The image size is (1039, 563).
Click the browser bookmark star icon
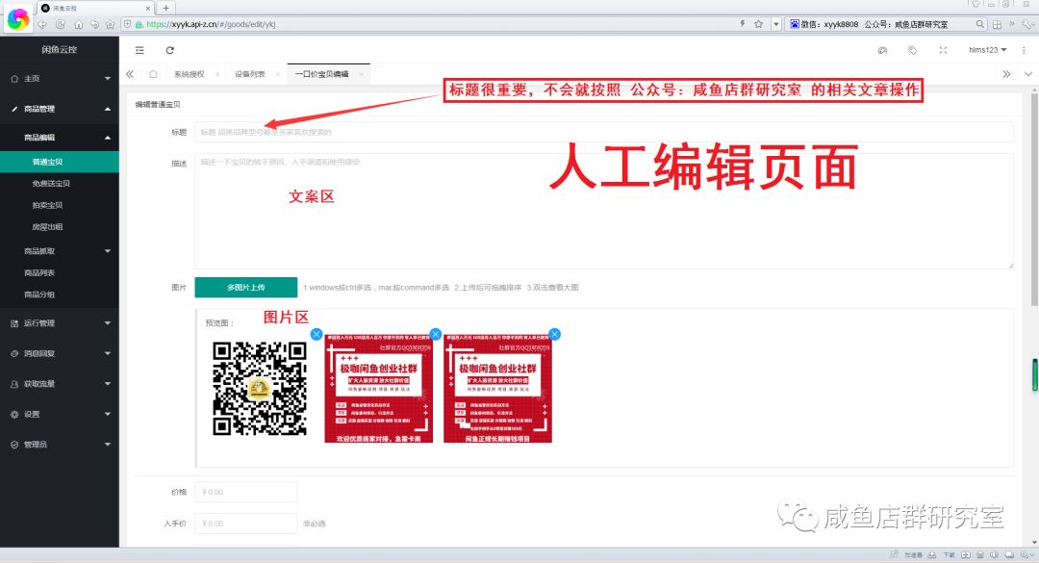tap(758, 23)
